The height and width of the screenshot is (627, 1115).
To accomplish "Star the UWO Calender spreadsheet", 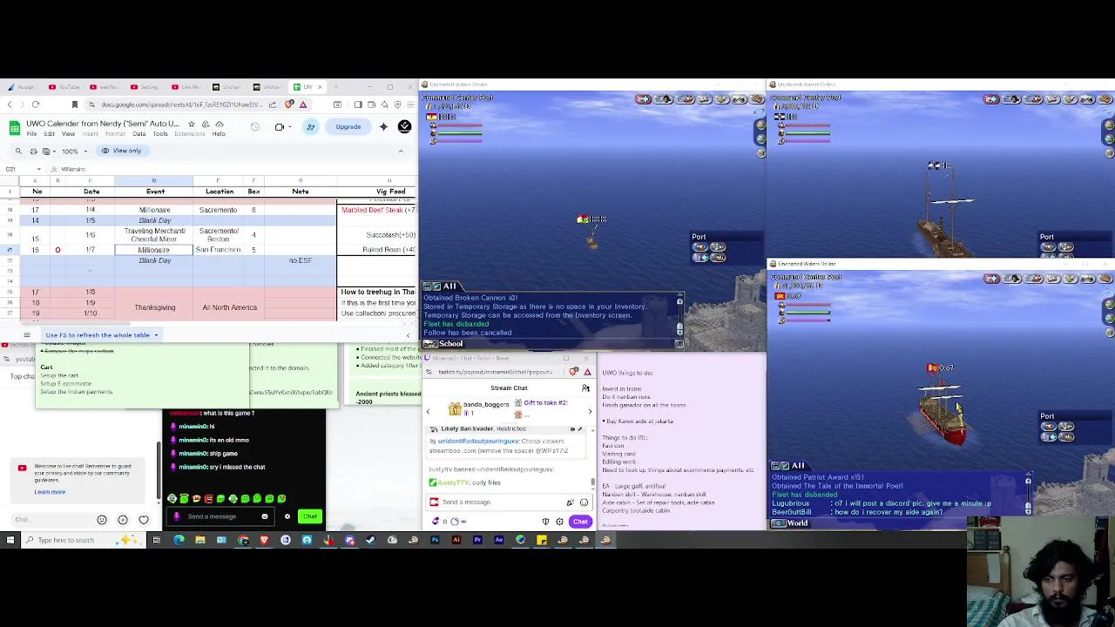I will (191, 124).
